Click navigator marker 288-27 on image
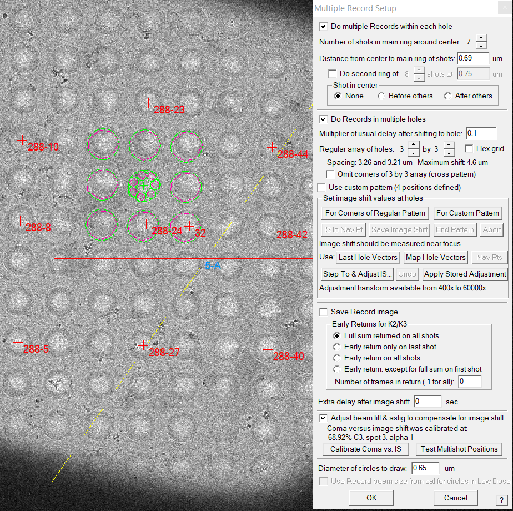Viewport: 513px width, 511px height. coord(143,345)
